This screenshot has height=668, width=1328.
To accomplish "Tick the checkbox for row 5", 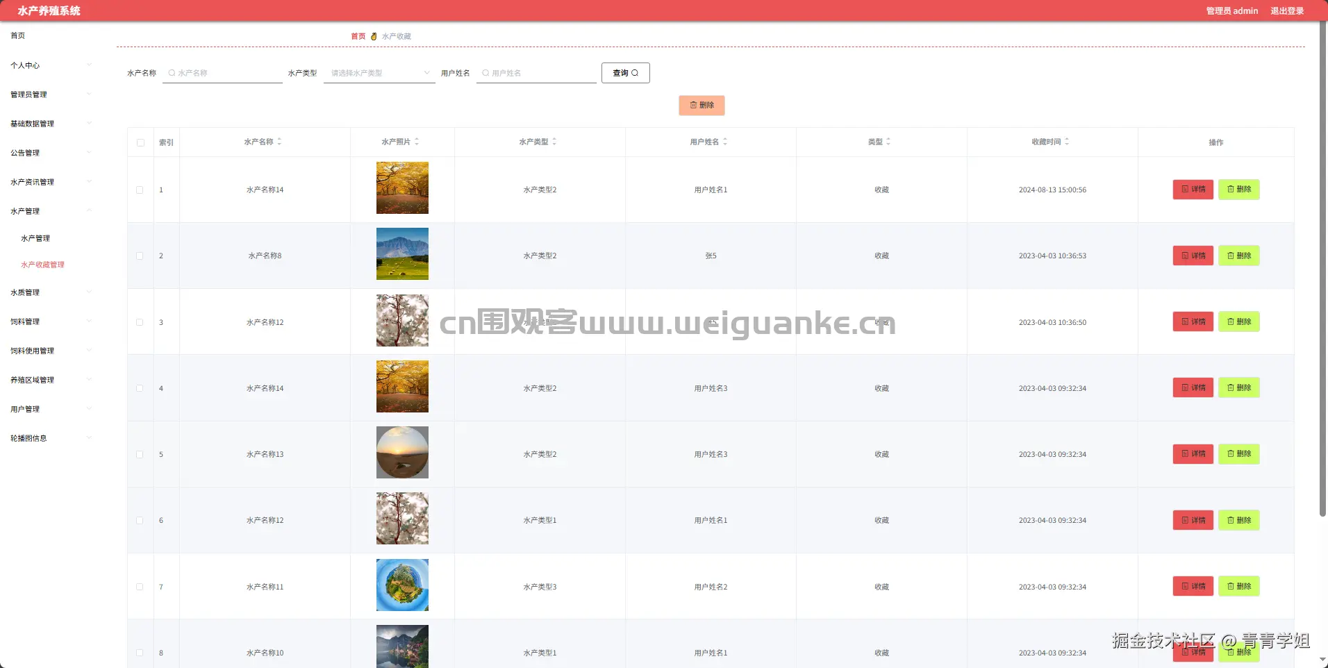I will pos(140,454).
